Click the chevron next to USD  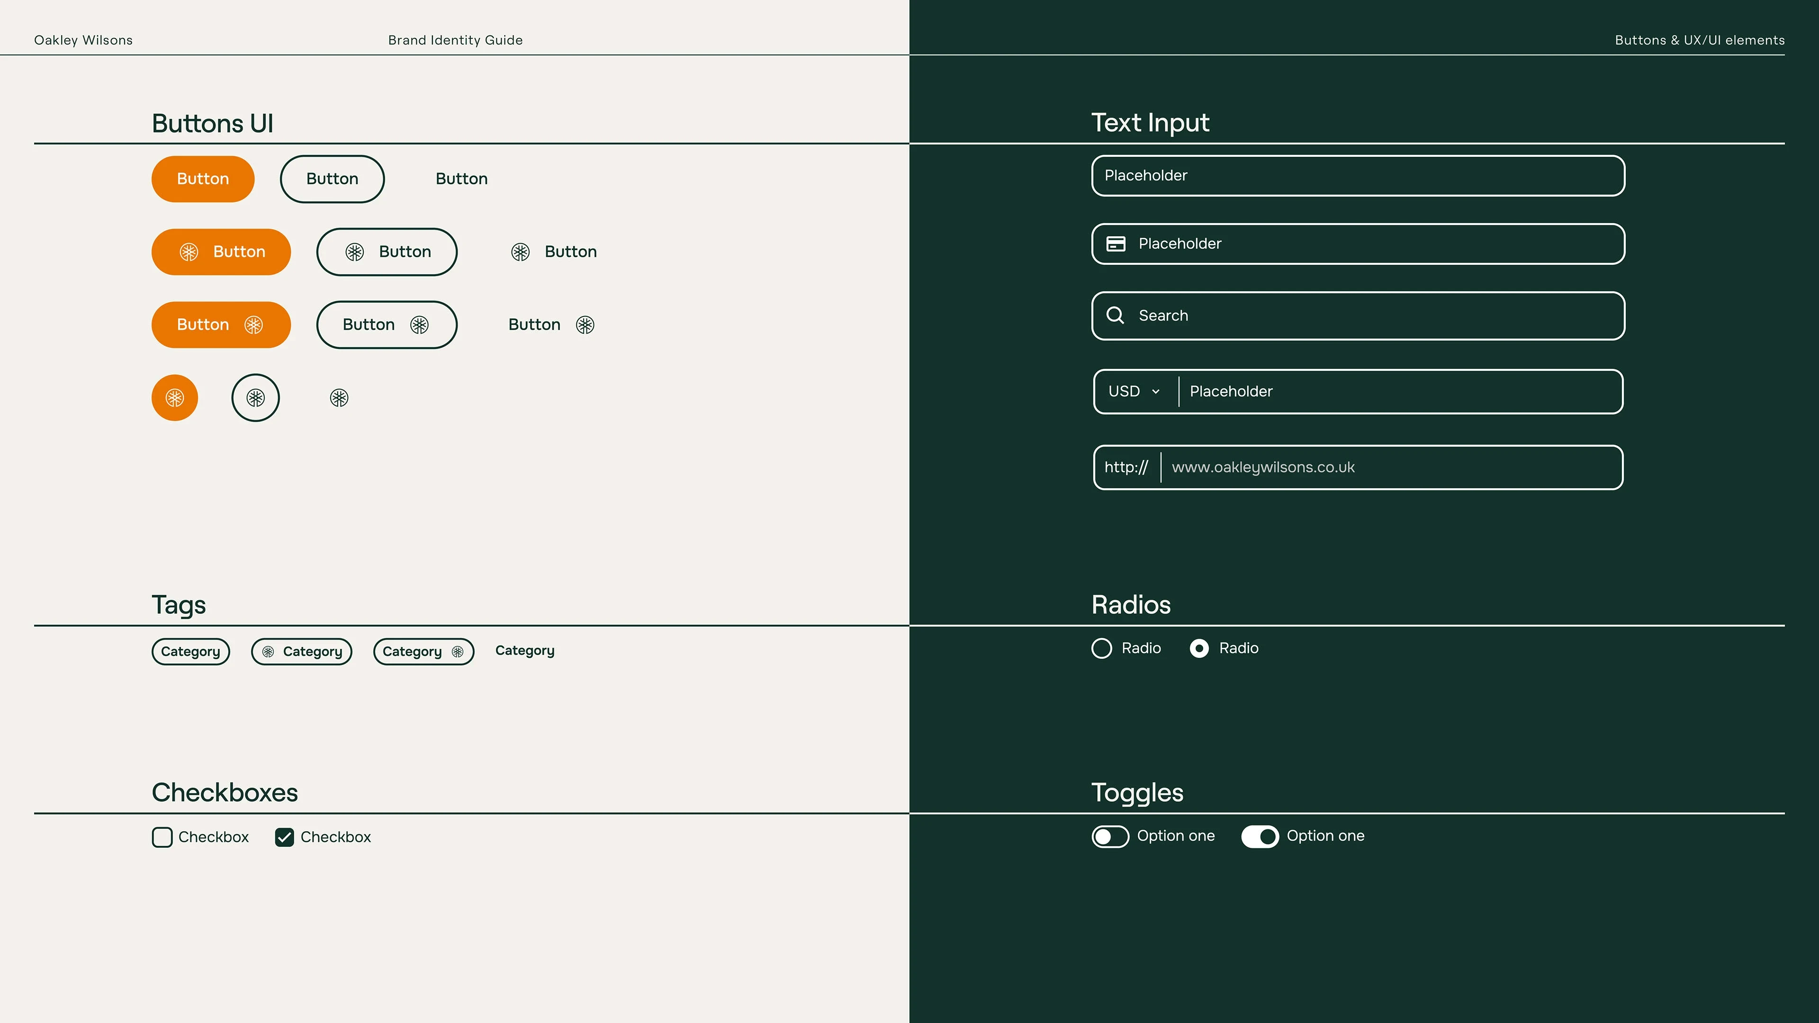[1156, 392]
